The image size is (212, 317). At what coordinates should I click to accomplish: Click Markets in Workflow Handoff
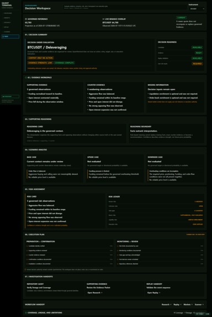(x=188, y=304)
